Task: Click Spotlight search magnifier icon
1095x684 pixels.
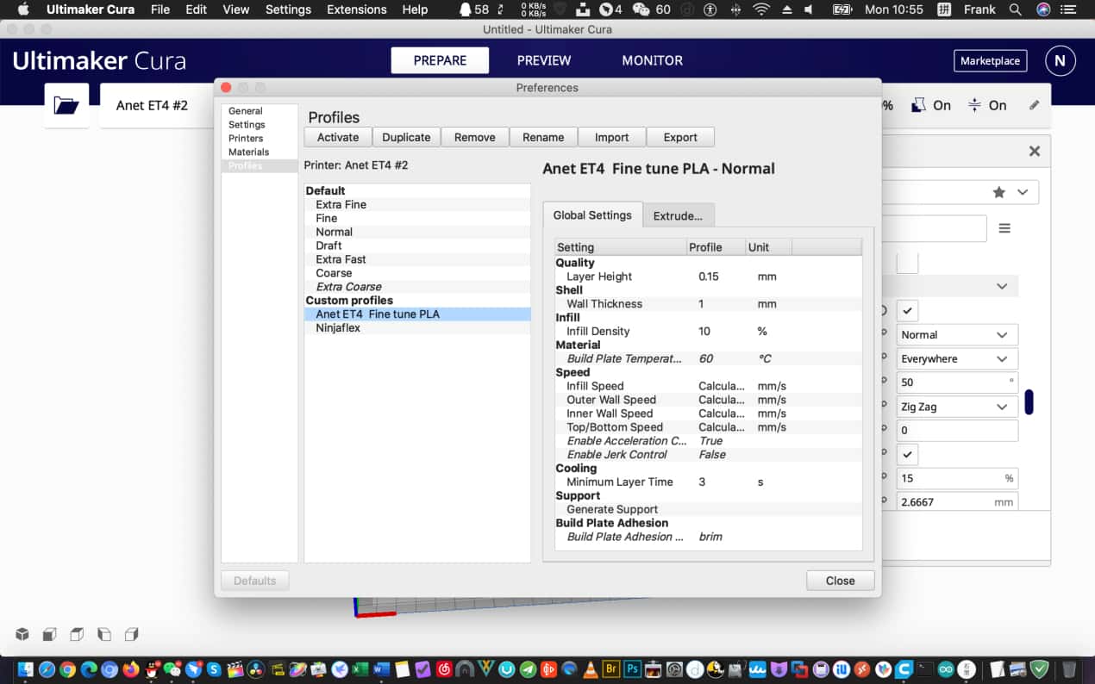Action: pos(1016,9)
